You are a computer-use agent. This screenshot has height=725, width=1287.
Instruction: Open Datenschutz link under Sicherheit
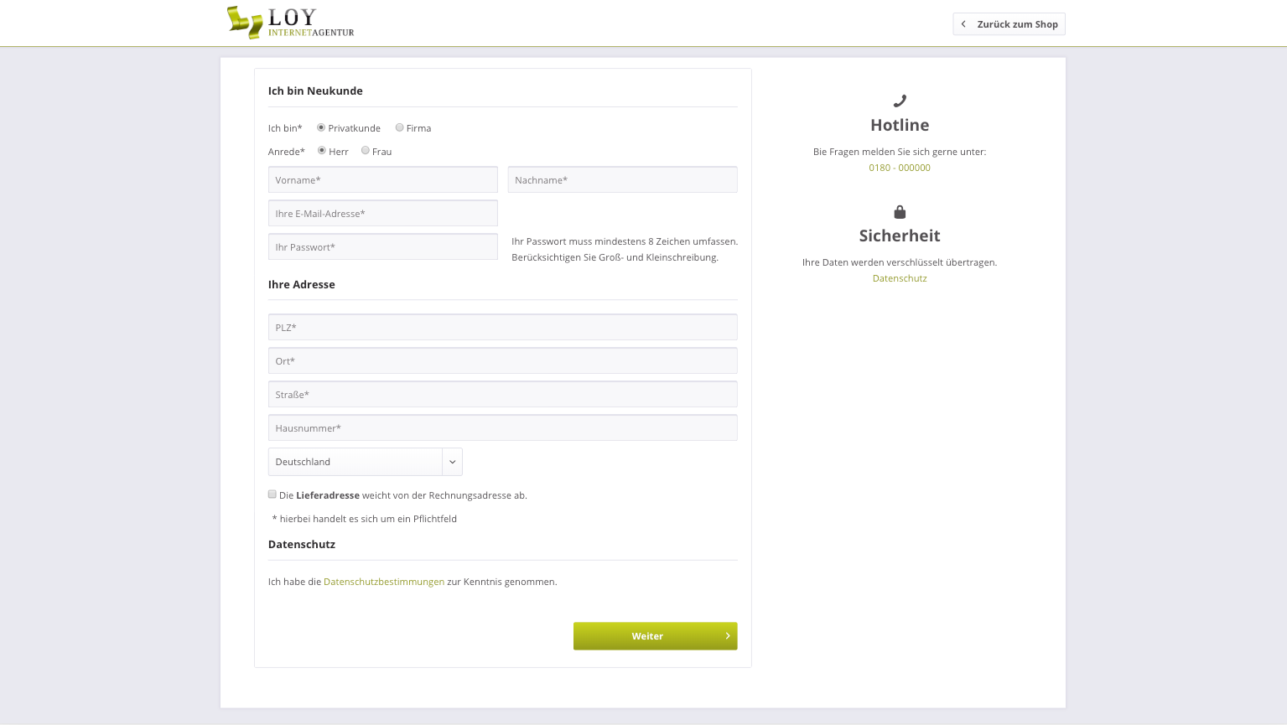(x=900, y=278)
